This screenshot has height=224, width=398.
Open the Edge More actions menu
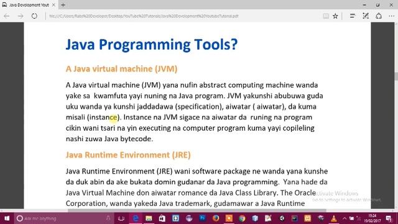coord(391,16)
